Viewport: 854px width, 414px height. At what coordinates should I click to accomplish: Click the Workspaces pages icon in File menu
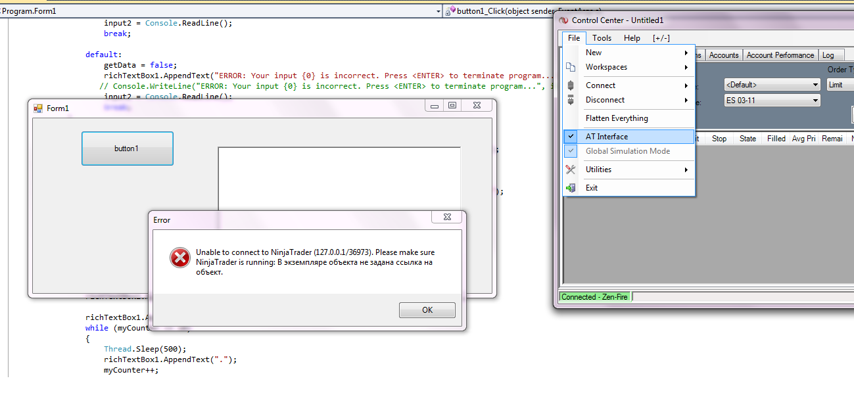coord(571,67)
